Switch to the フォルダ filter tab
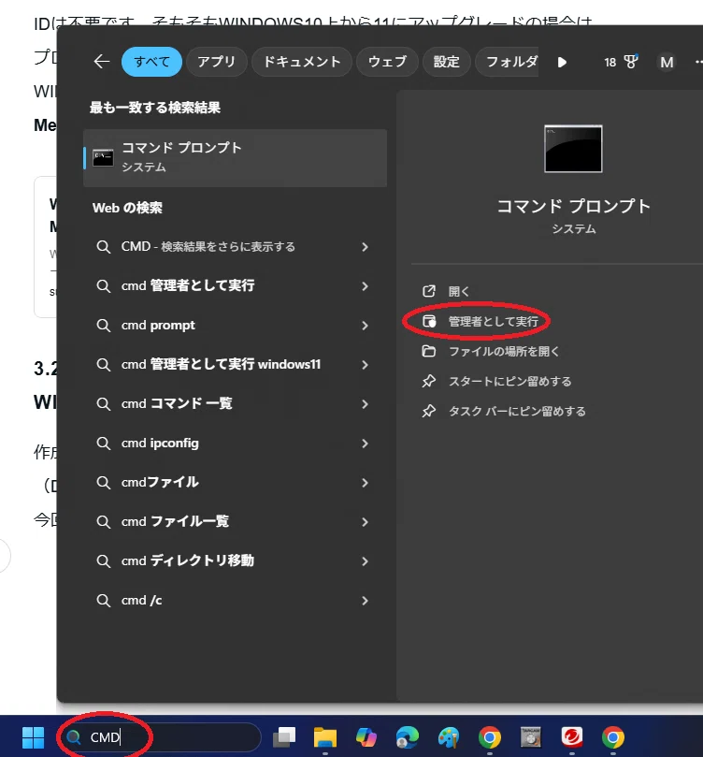Screen dimensions: 703x757 tap(508, 62)
